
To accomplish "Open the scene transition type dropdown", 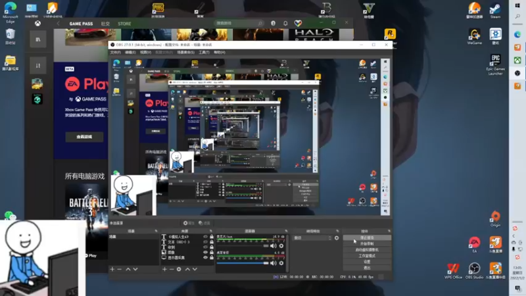I will tap(312, 238).
